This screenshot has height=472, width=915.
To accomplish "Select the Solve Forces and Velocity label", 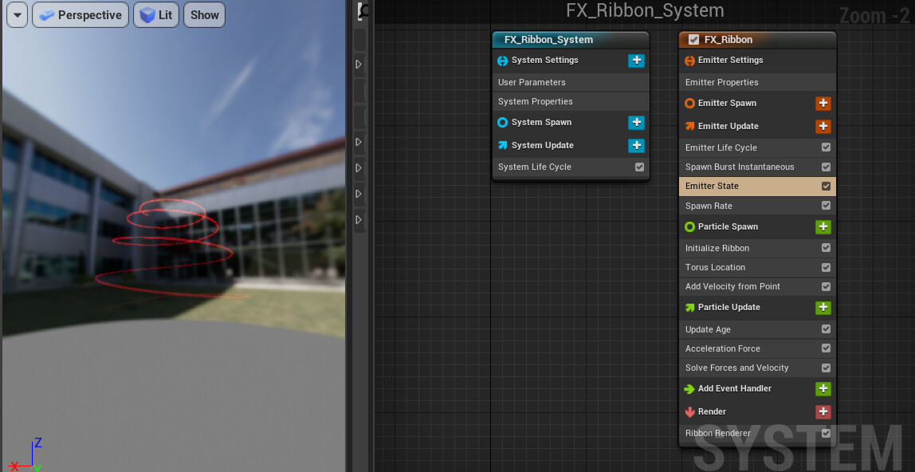I will point(737,368).
